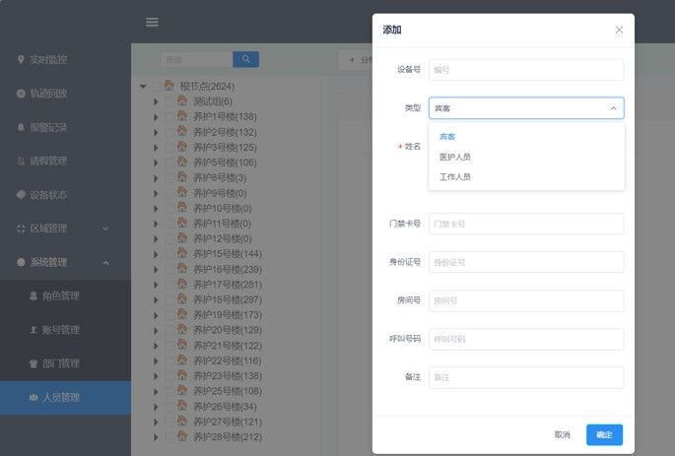675x456 pixels.
Task: Tick the checkbox for 养护1号楼(138)
Action: 169,117
